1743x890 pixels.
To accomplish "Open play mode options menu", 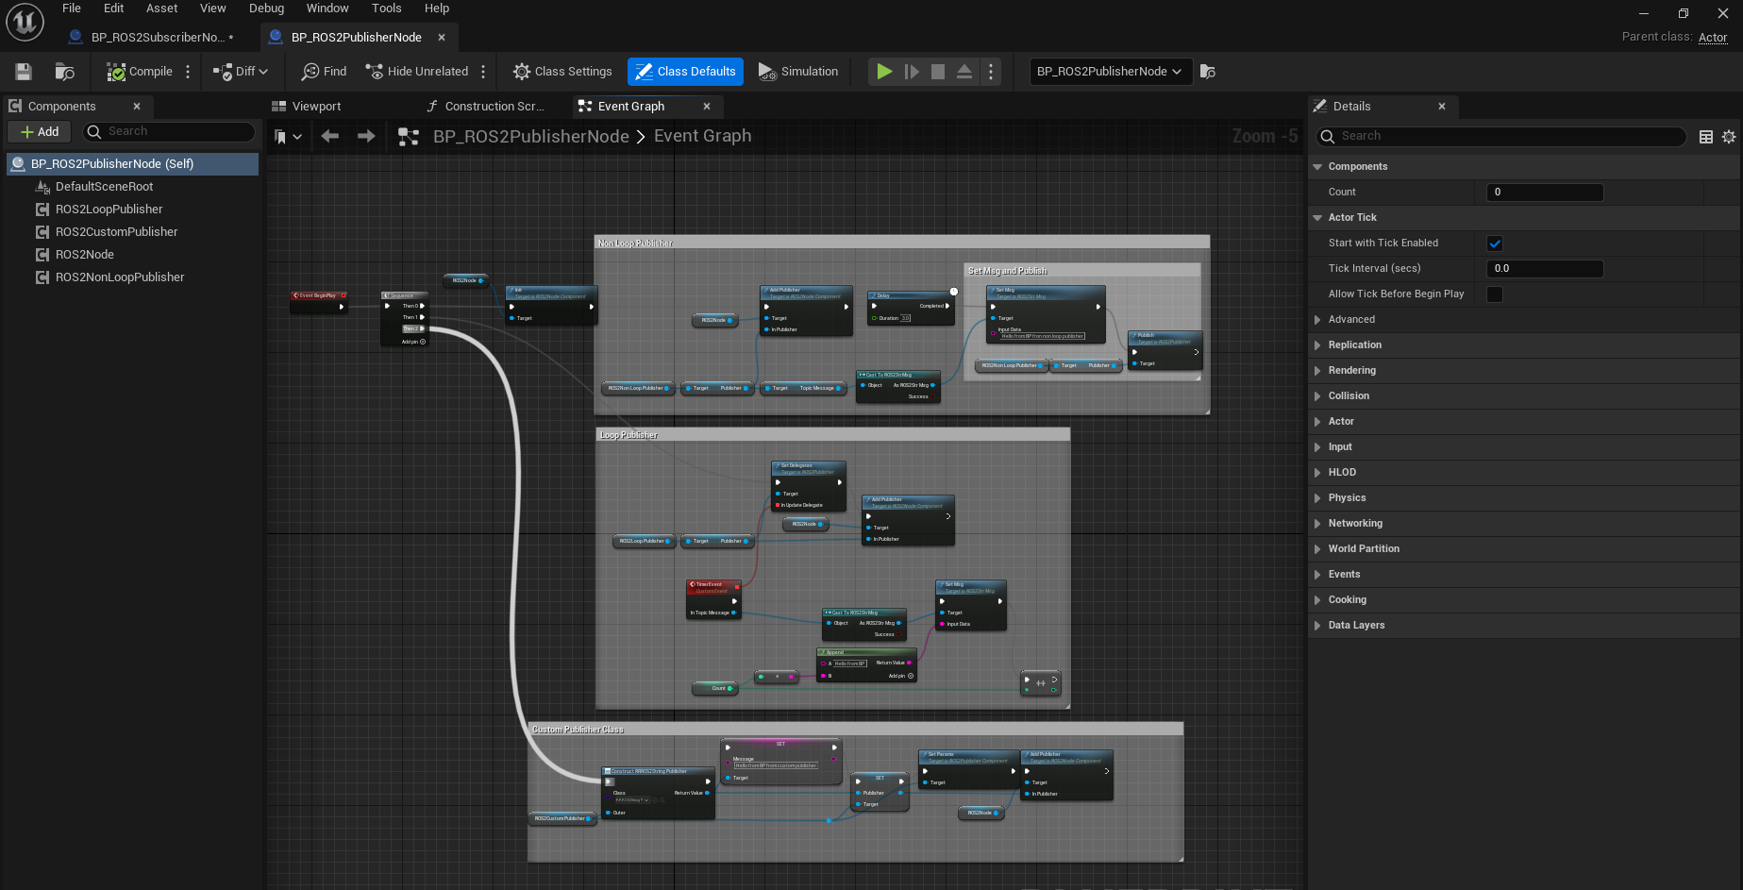I will click(990, 72).
